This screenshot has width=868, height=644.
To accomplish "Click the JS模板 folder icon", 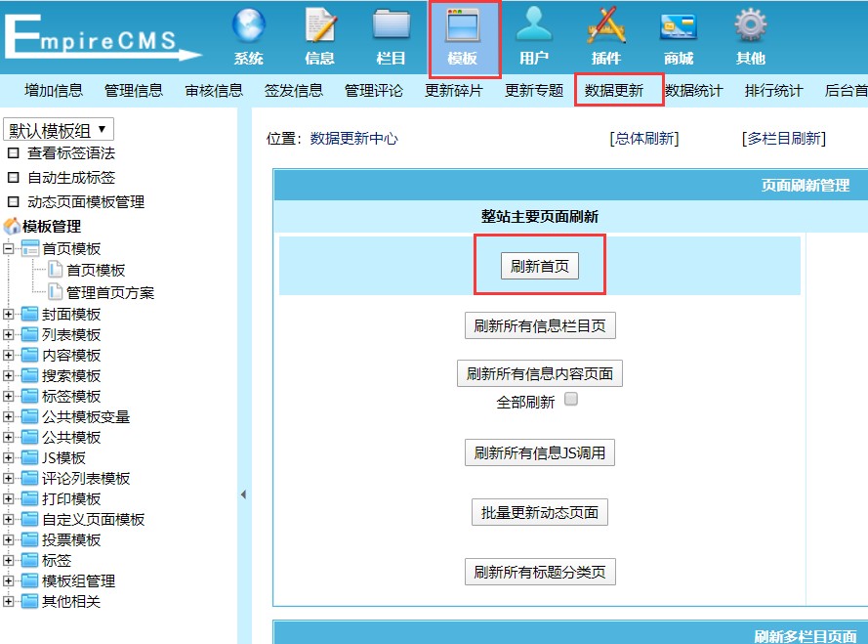I will (30, 457).
